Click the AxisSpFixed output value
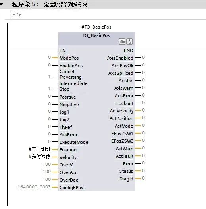The height and width of the screenshot is (209, 206). click(x=143, y=72)
